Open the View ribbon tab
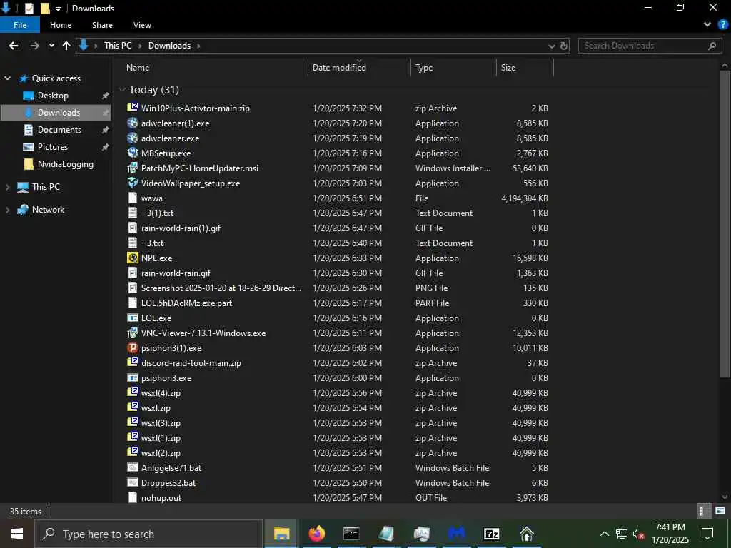The height and width of the screenshot is (548, 731). (x=142, y=25)
